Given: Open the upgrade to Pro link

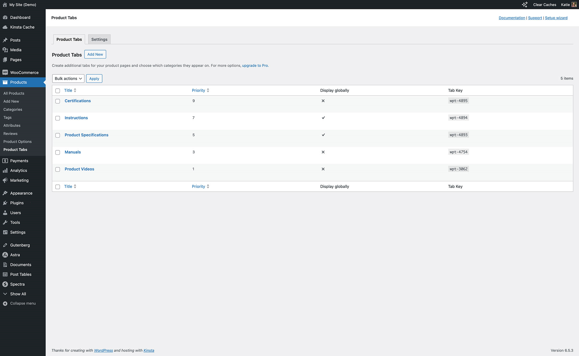Looking at the screenshot, I should (x=255, y=65).
